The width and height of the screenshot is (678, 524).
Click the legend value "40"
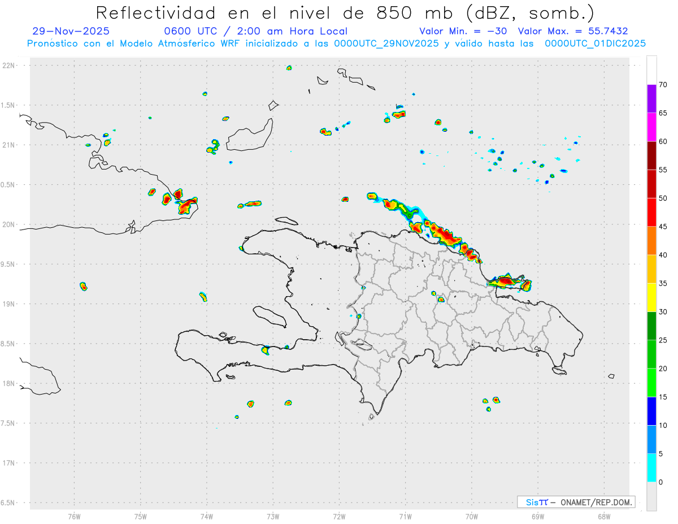663,255
